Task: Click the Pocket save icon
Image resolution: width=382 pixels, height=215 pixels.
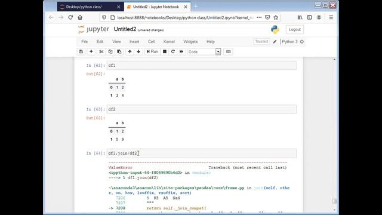Action: pyautogui.click(x=267, y=17)
